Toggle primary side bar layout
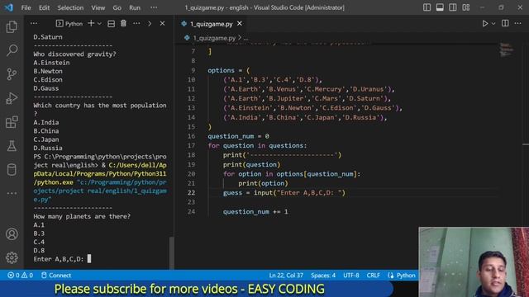 427,7
